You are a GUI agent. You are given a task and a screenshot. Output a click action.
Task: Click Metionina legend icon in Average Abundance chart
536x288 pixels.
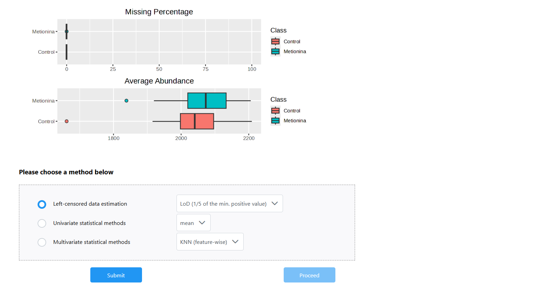[x=275, y=121]
